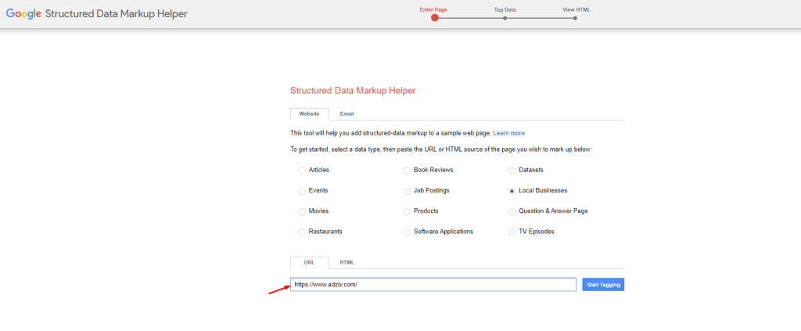
Task: Open the Website tab
Action: click(309, 114)
